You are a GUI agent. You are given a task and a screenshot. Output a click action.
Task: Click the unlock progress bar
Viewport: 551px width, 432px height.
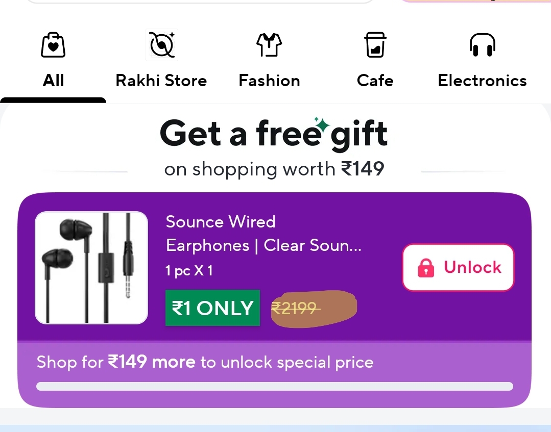click(274, 386)
